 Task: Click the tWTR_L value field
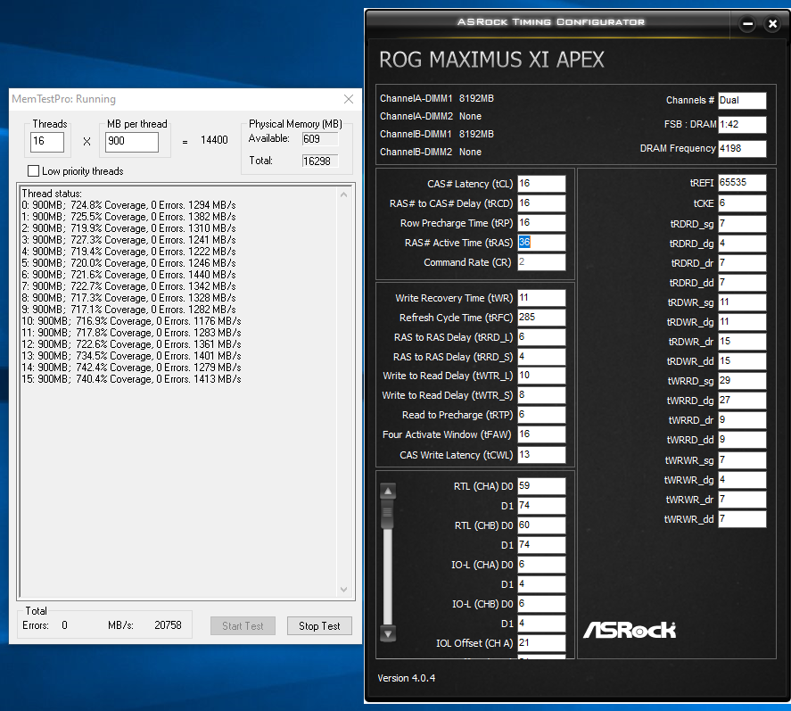pos(541,376)
